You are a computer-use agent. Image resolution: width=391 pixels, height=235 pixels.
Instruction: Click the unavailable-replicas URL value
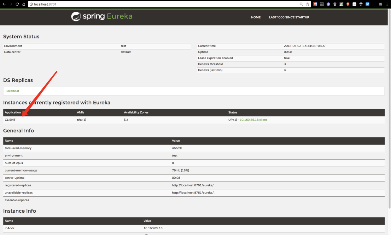[x=193, y=193]
